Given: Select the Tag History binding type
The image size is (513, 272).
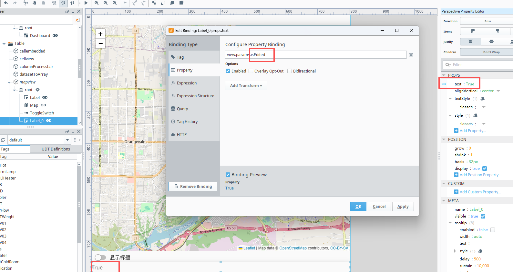Looking at the screenshot, I should [194, 121].
